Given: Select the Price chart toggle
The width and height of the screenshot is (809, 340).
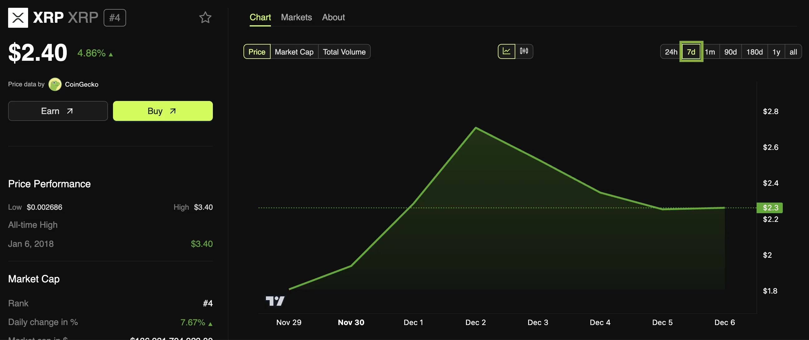Looking at the screenshot, I should (257, 51).
